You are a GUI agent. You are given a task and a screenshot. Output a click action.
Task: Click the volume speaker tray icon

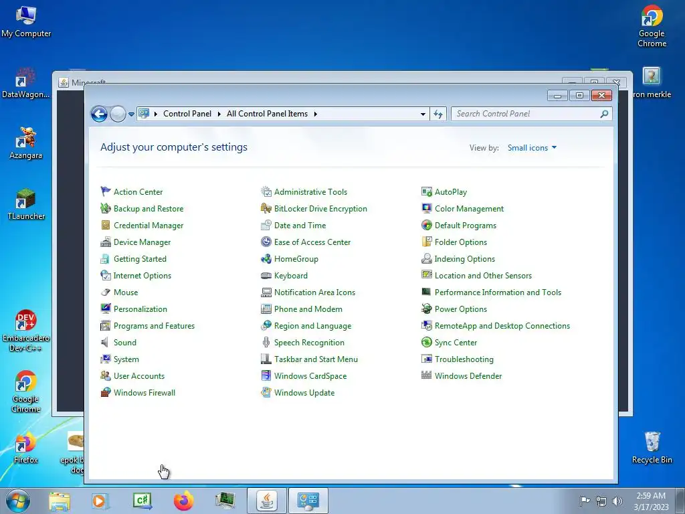[x=617, y=501]
